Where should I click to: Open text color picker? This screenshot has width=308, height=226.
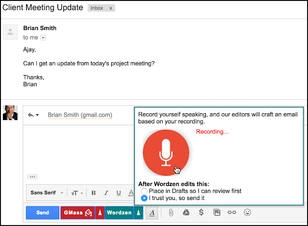[x=131, y=193]
